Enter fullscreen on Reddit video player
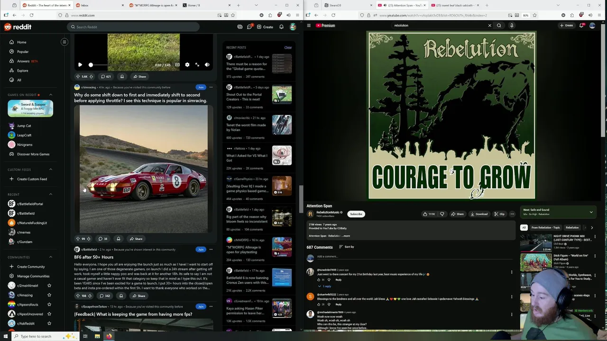This screenshot has height=341, width=607. tap(197, 65)
